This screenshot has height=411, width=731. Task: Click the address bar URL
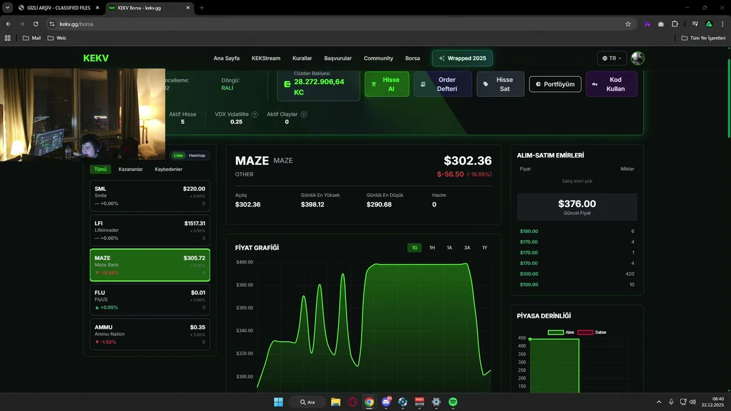(77, 24)
